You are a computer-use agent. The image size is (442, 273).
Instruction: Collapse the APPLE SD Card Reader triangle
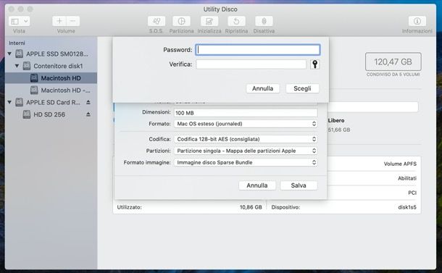pyautogui.click(x=10, y=102)
